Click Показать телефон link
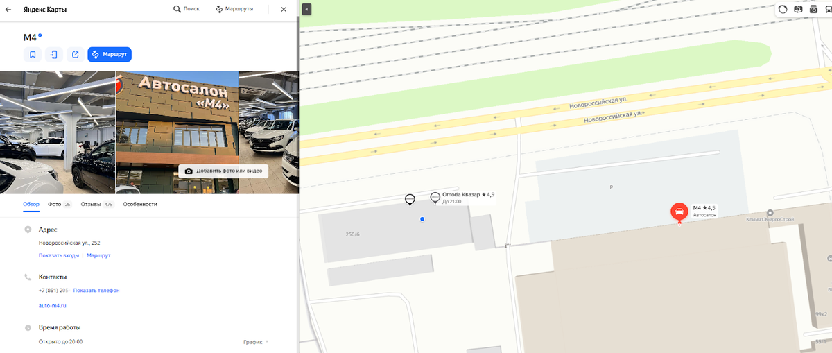This screenshot has width=832, height=353. coord(96,290)
